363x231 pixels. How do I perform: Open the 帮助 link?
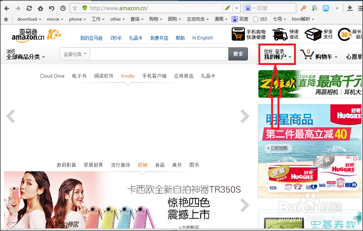[x=180, y=38]
